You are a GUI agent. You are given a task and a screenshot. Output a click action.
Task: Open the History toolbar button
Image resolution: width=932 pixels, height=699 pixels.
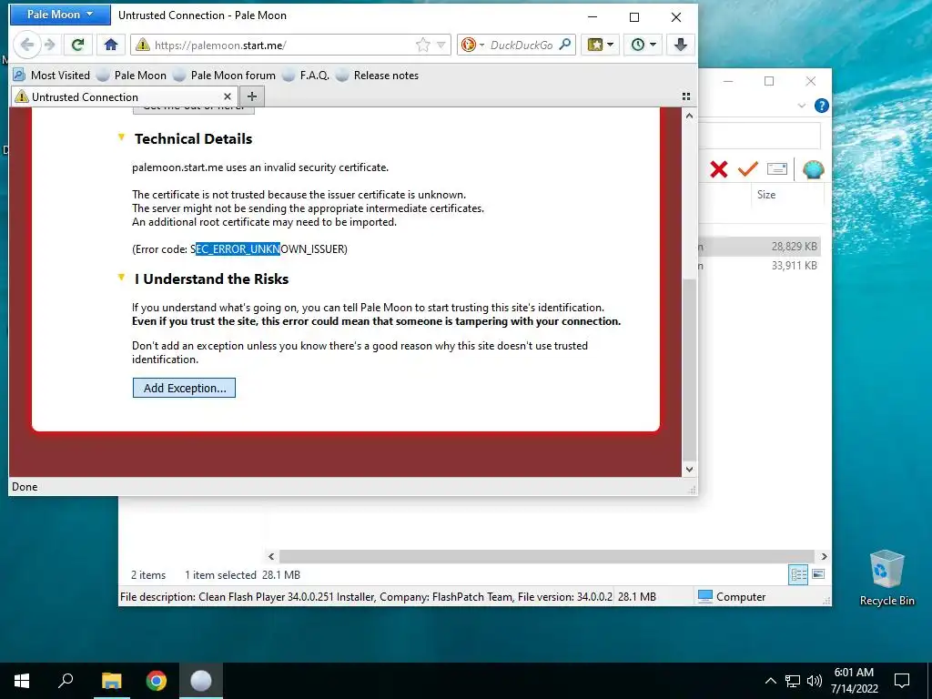coord(643,45)
